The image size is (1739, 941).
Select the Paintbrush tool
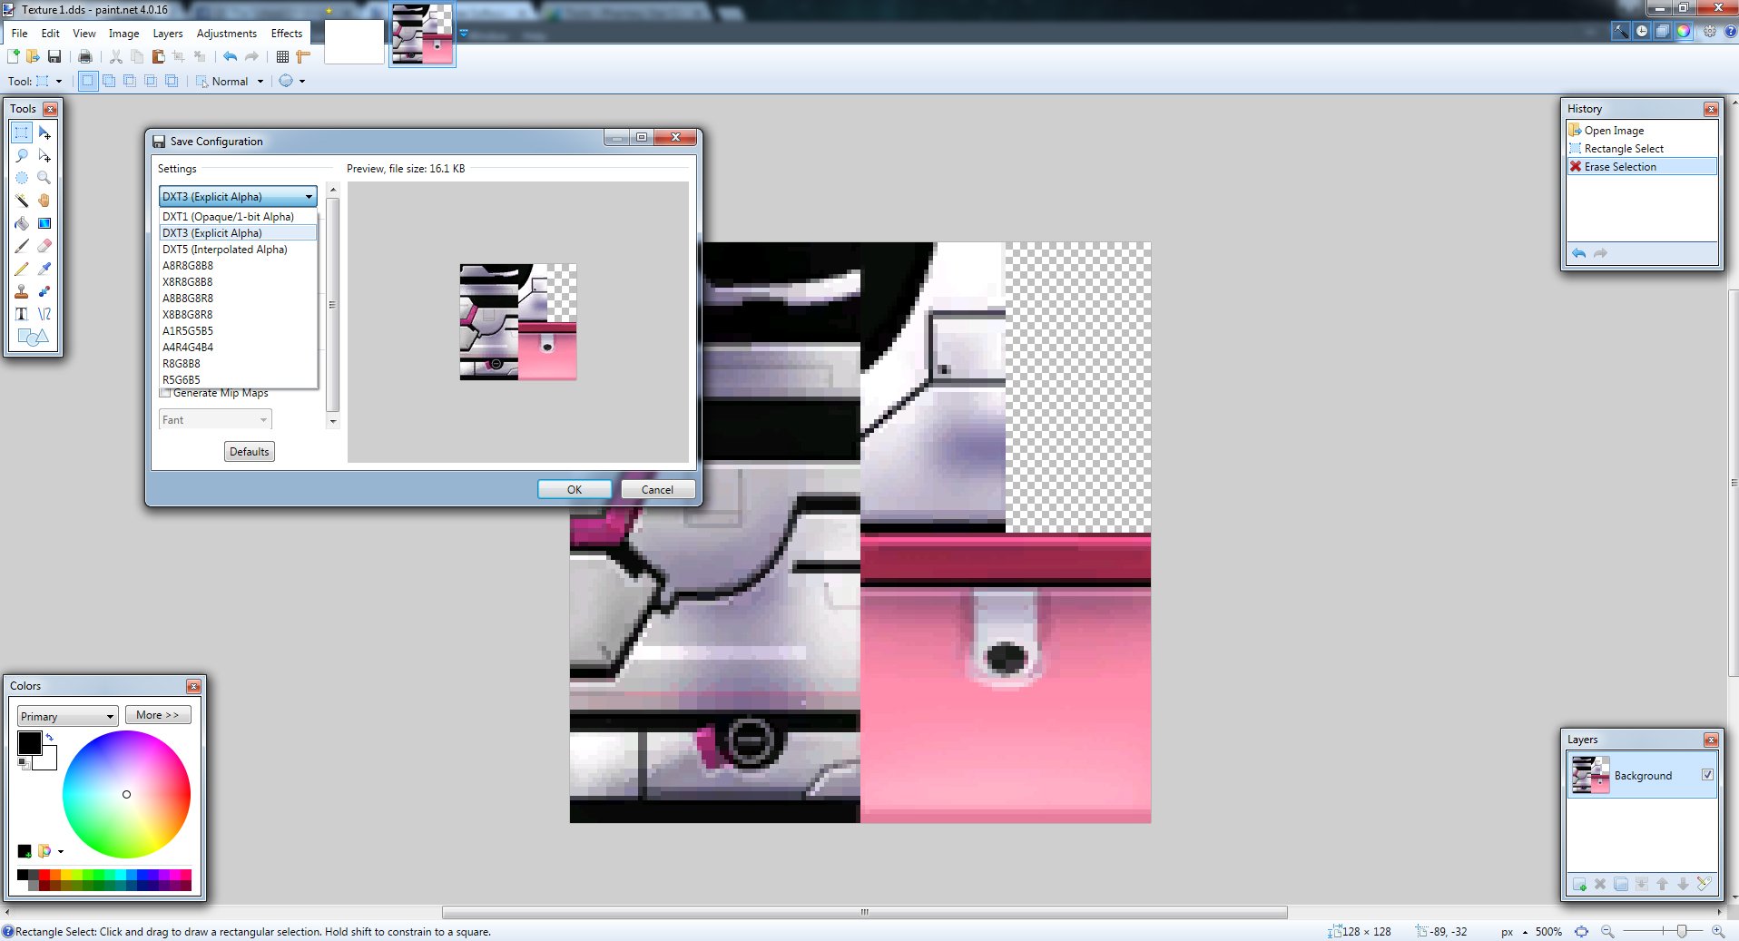pyautogui.click(x=22, y=246)
